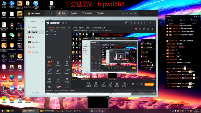The image size is (201, 113).
Task: Add a screen capture source
Action: [x=89, y=84]
